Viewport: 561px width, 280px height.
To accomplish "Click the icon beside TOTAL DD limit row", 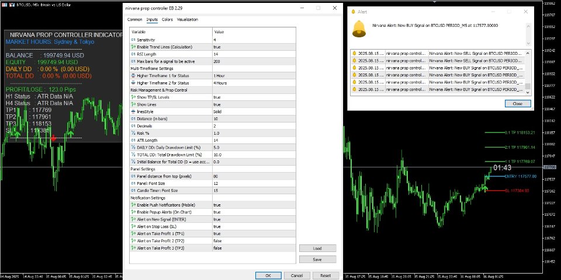I will [x=133, y=155].
